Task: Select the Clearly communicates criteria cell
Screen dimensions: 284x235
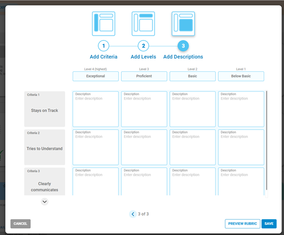Action: coord(44,181)
